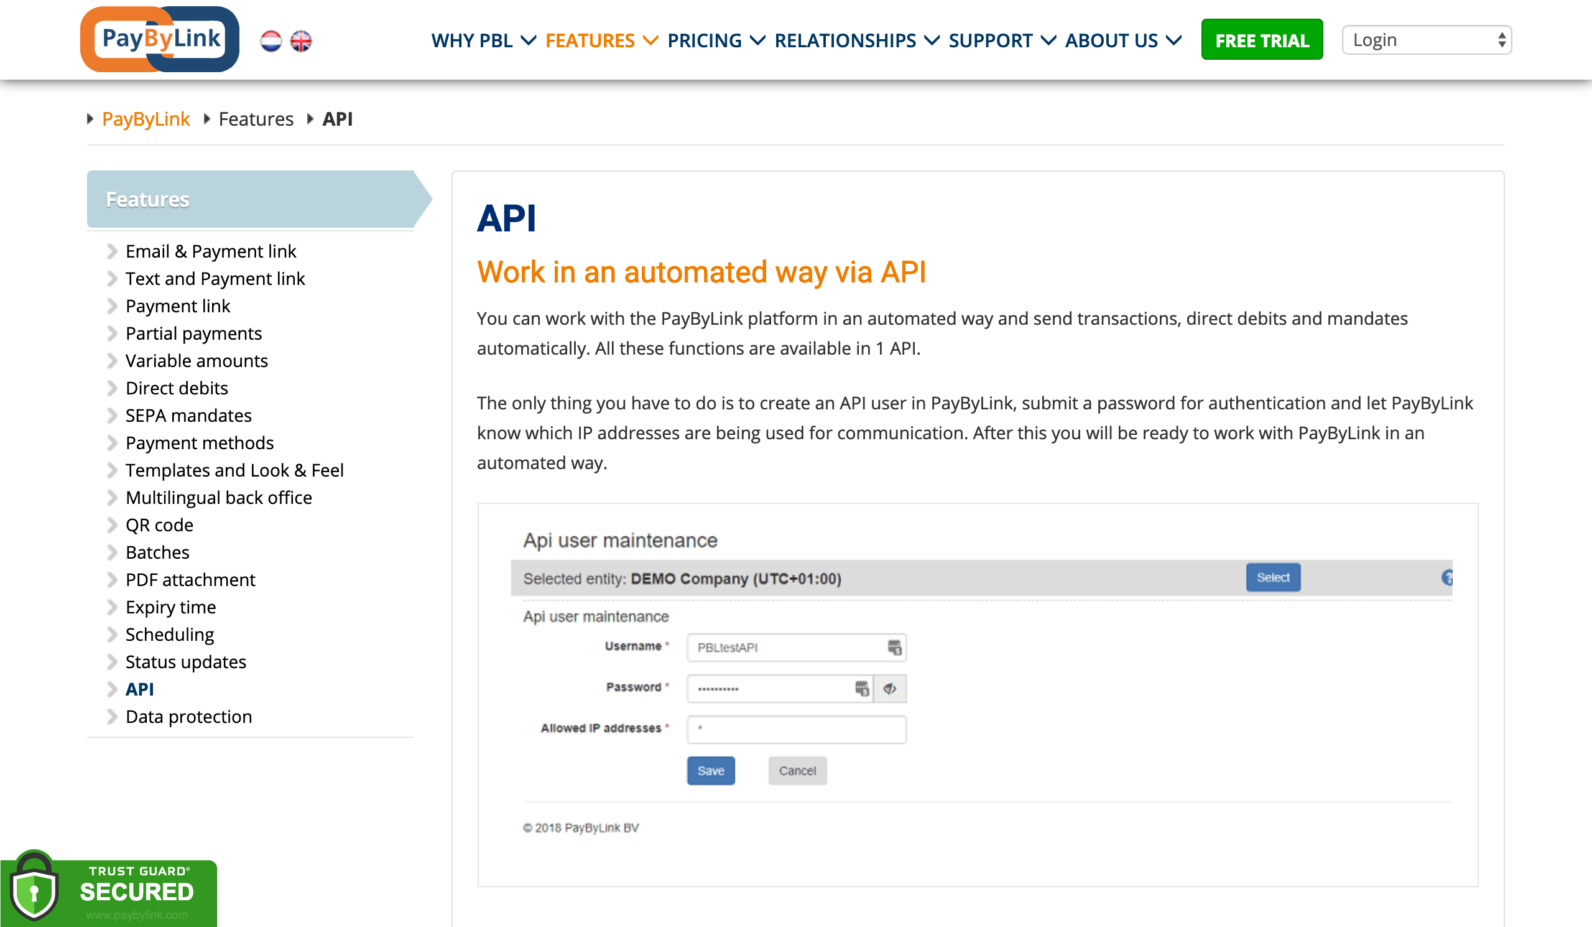
Task: Open Payment link sidebar item
Action: (178, 306)
